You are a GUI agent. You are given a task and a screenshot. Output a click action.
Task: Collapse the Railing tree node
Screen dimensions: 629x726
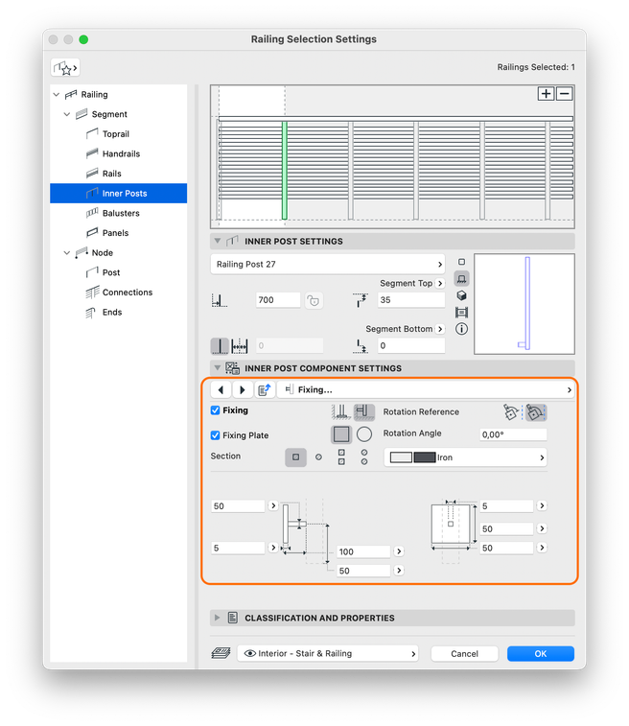[57, 95]
